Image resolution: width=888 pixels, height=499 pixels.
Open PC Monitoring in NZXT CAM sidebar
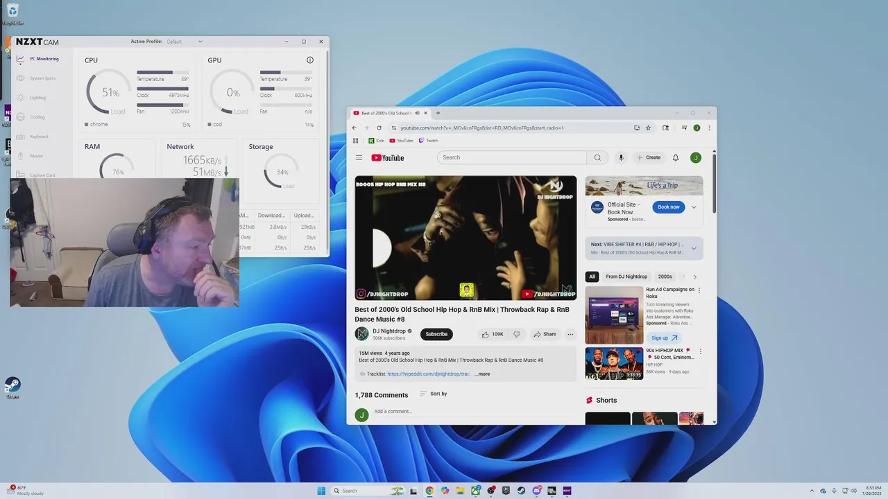38,59
